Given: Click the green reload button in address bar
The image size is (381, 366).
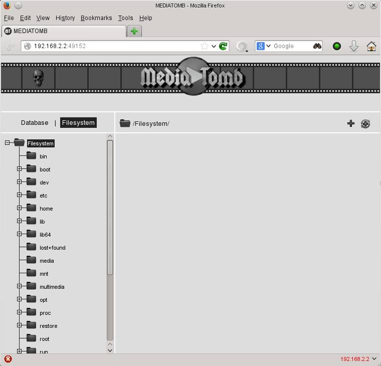Looking at the screenshot, I should (x=224, y=46).
